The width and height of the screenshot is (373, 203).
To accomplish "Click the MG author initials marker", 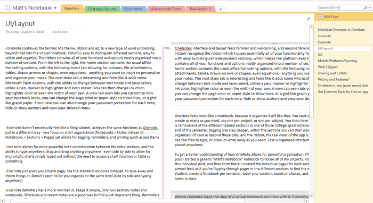I will (167, 48).
